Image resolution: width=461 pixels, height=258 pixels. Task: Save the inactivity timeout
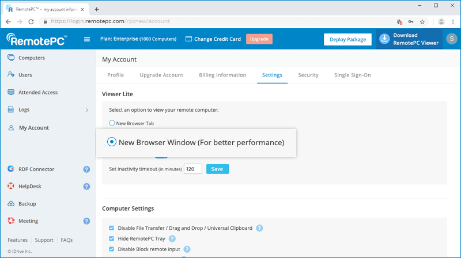pyautogui.click(x=217, y=169)
